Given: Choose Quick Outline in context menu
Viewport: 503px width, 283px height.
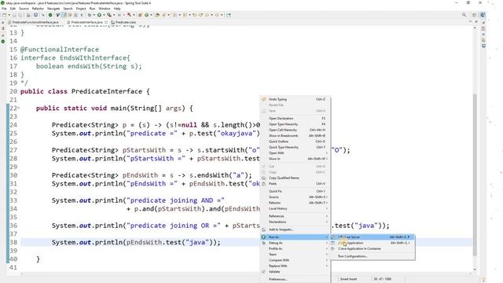Looking at the screenshot, I should tap(295, 141).
